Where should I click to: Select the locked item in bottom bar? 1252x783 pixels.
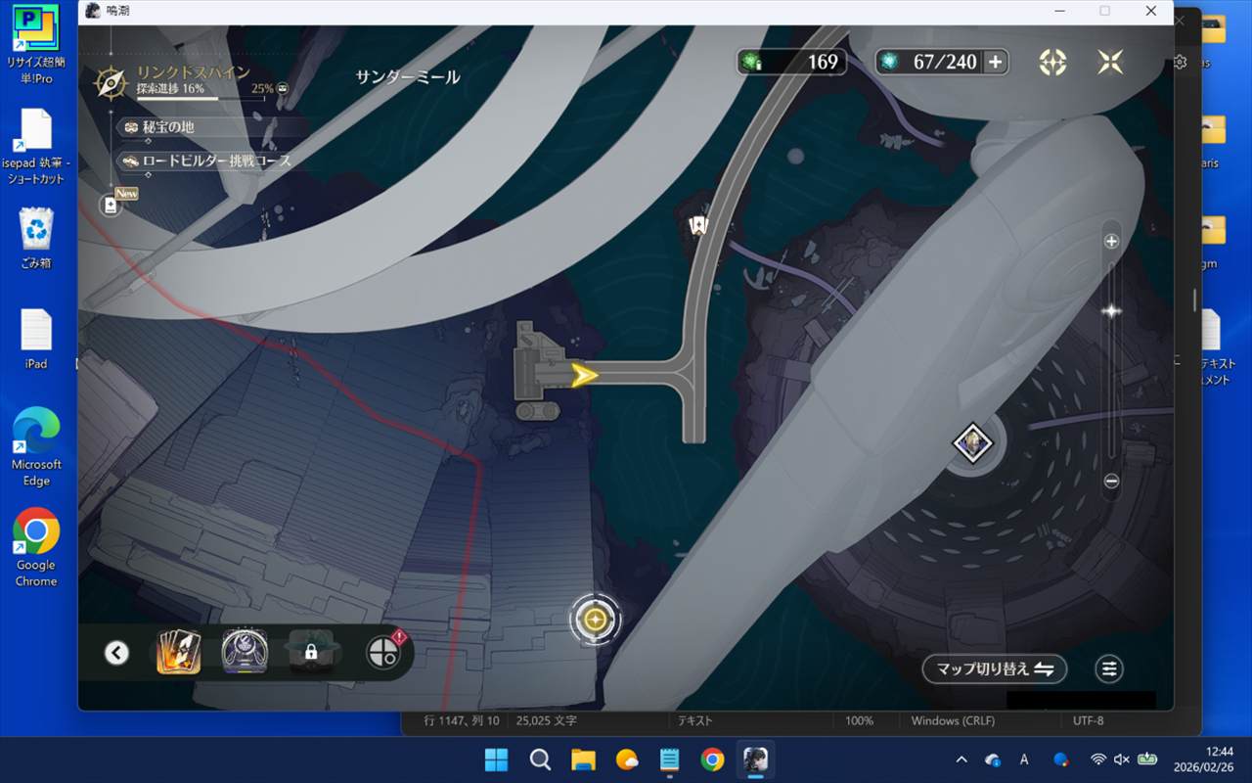click(x=311, y=652)
